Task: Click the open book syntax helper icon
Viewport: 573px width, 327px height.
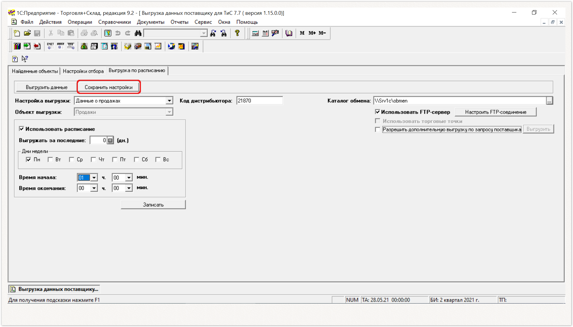Action: [289, 33]
